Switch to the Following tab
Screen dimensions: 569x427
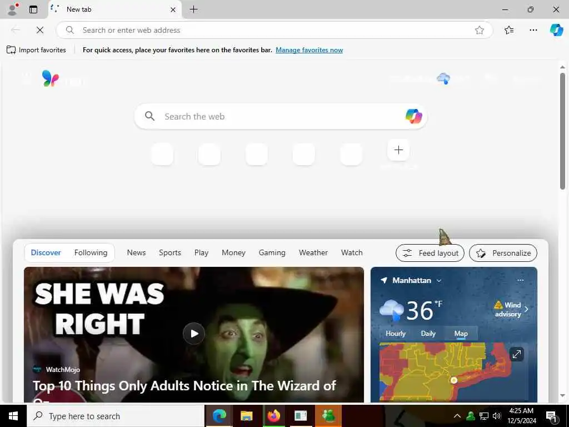[x=91, y=253]
